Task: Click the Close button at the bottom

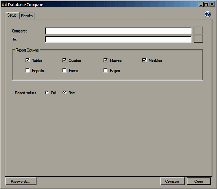Action: click(199, 181)
